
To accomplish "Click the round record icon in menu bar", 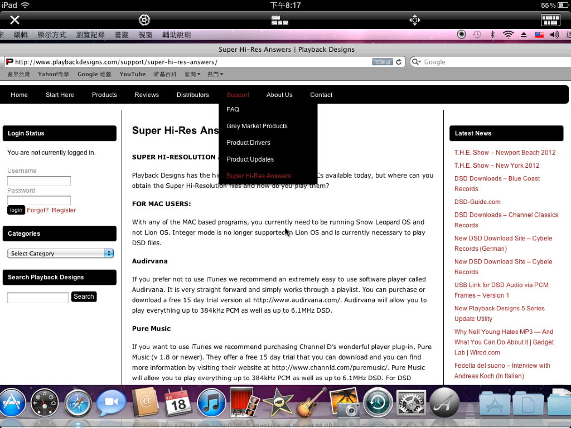I will [461, 34].
